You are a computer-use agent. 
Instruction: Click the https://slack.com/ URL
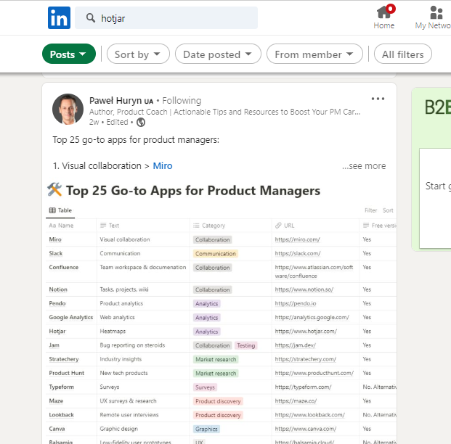pyautogui.click(x=298, y=253)
